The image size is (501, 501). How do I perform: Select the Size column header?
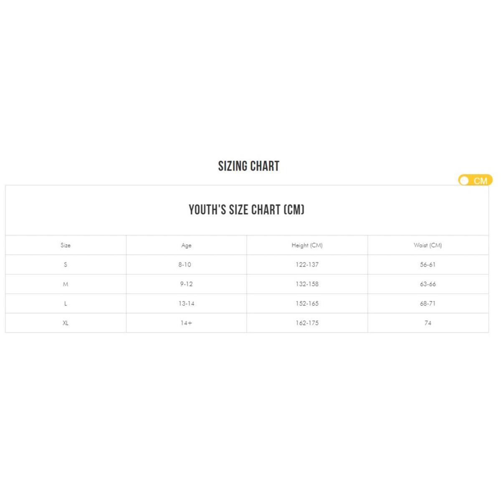pyautogui.click(x=66, y=245)
